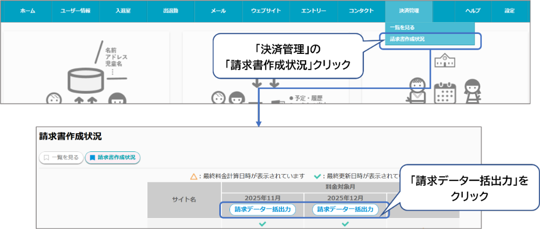The image size is (540, 229).
Task: Open the ウェブサイト tab
Action: tap(266, 11)
